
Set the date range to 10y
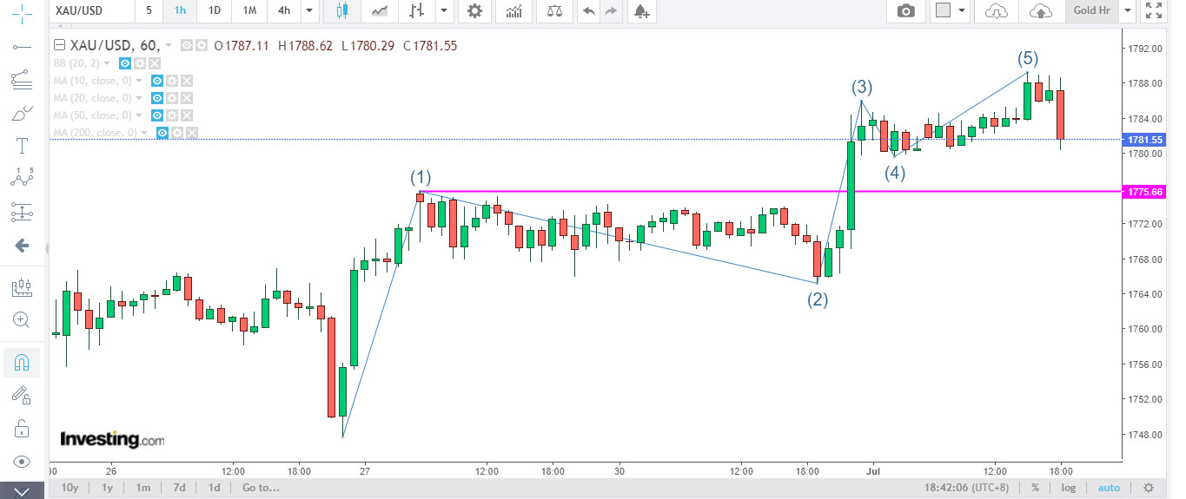pos(70,488)
